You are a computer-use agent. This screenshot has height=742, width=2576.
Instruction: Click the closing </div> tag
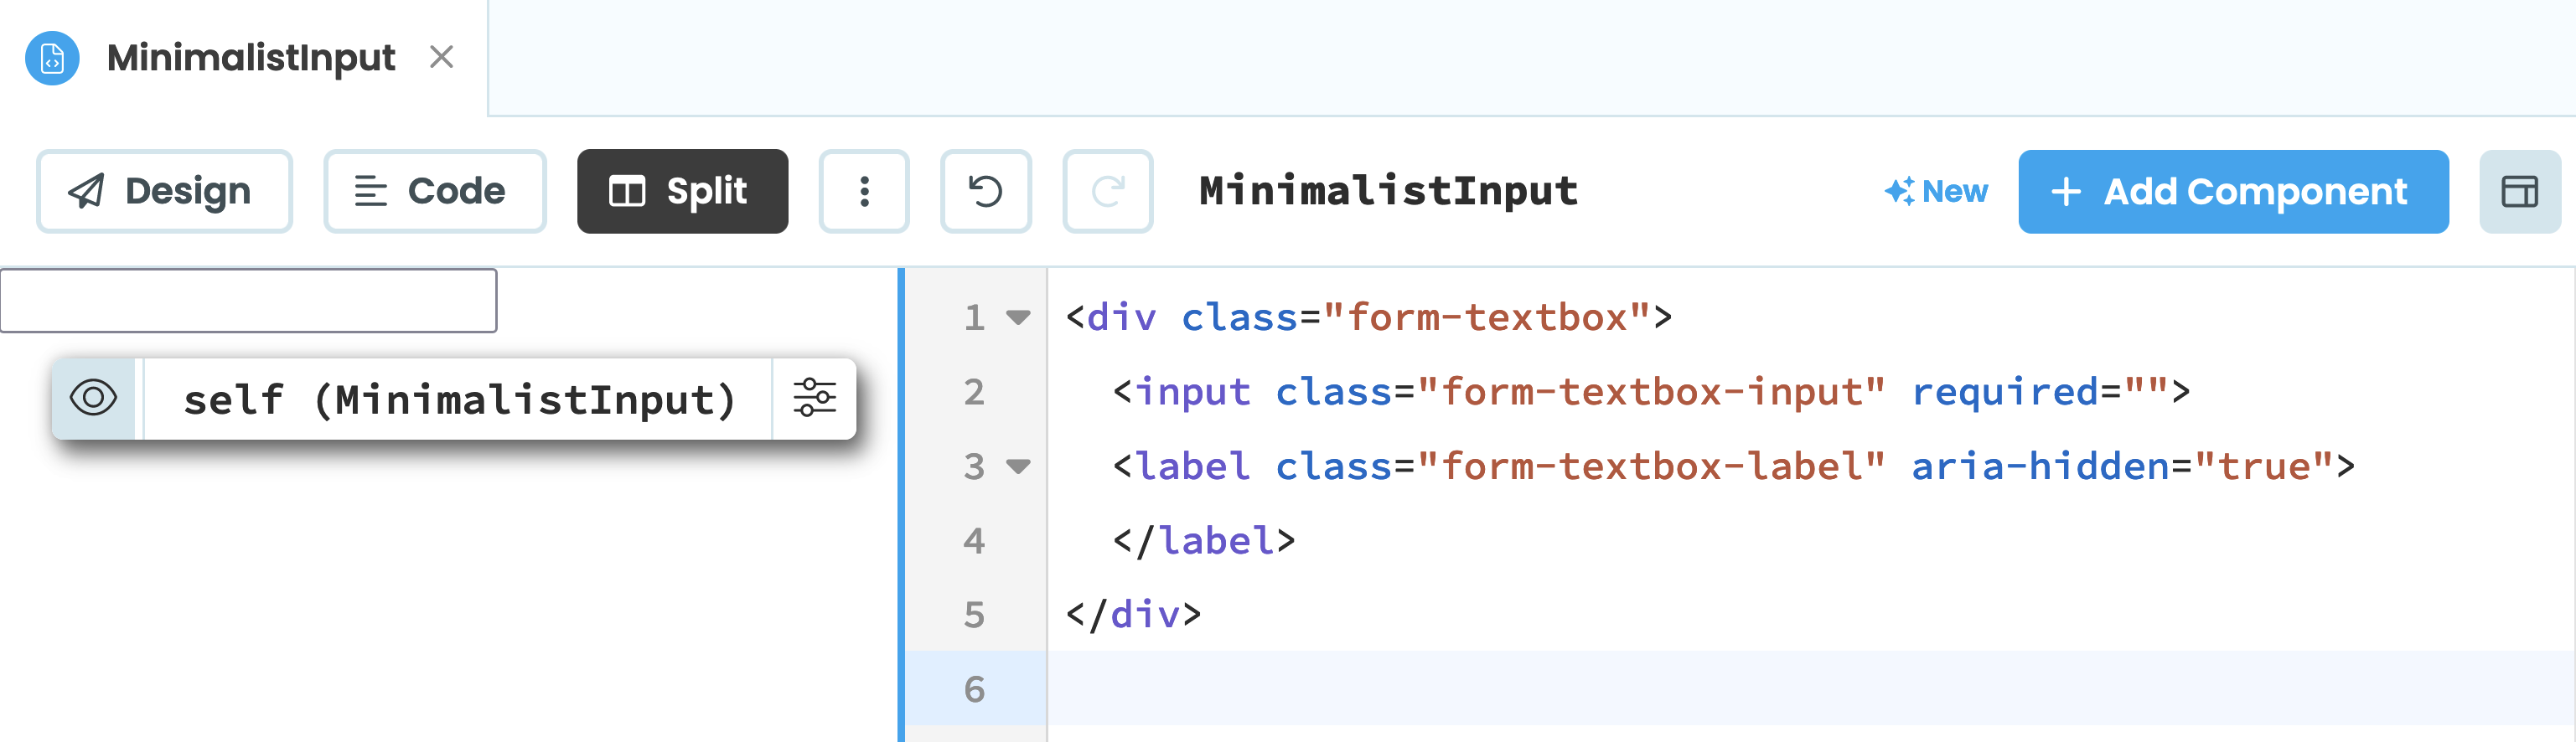point(1133,614)
